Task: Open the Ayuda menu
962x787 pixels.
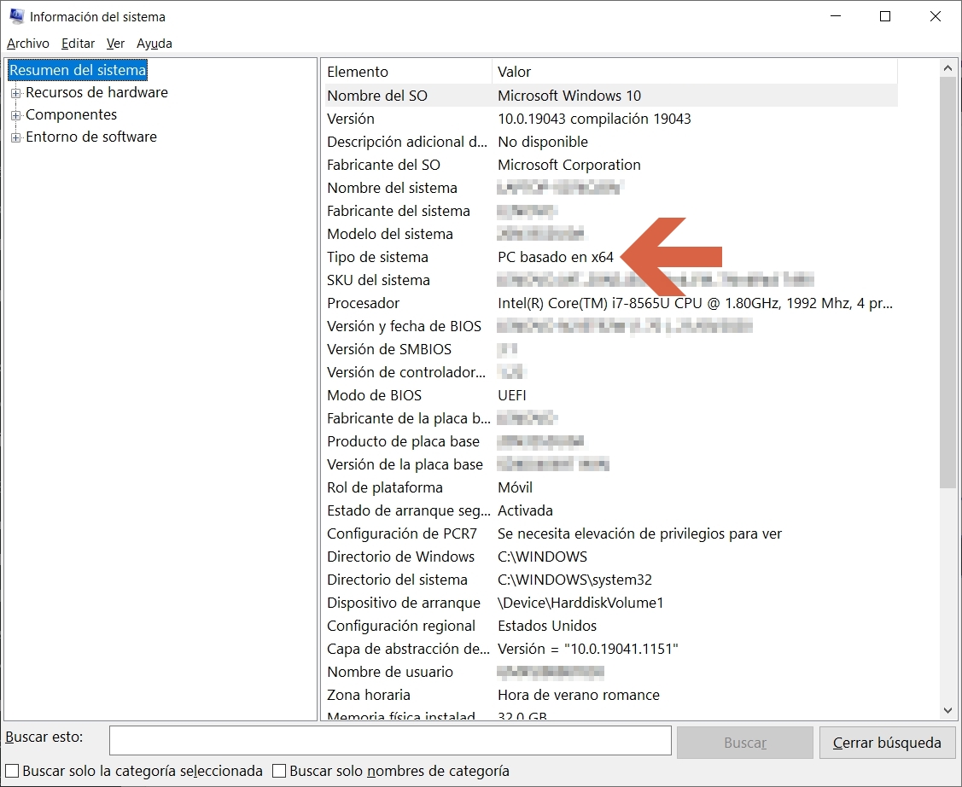Action: pyautogui.click(x=154, y=44)
